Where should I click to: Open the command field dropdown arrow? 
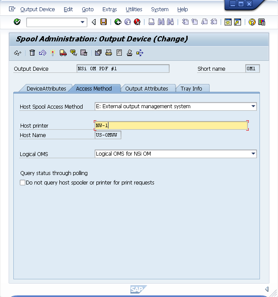click(x=83, y=22)
